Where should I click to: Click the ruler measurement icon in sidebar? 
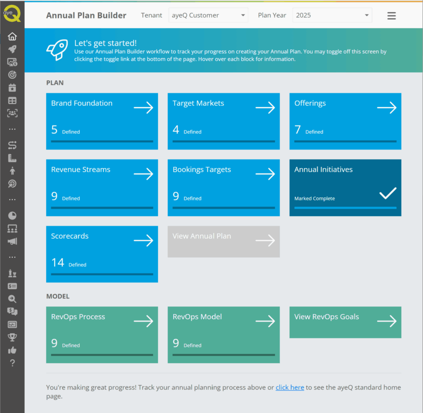click(12, 158)
